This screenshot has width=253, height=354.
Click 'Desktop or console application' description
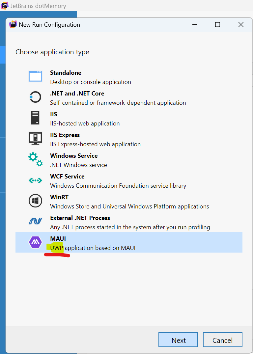coord(91,82)
